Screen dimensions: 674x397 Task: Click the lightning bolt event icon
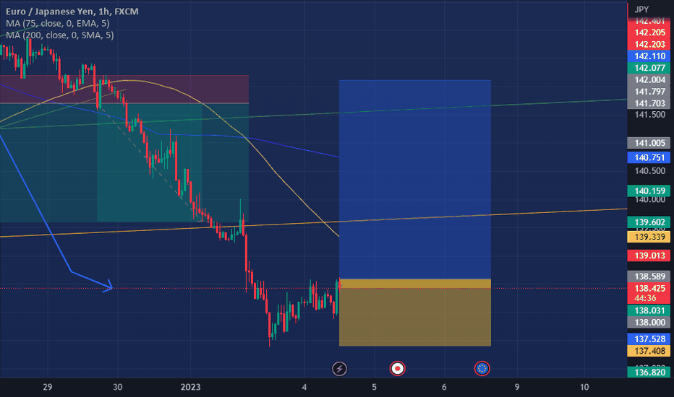tap(339, 369)
